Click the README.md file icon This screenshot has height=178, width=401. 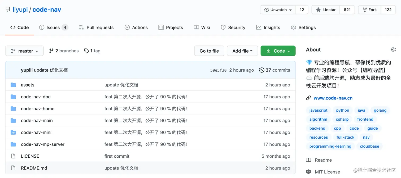(13, 168)
